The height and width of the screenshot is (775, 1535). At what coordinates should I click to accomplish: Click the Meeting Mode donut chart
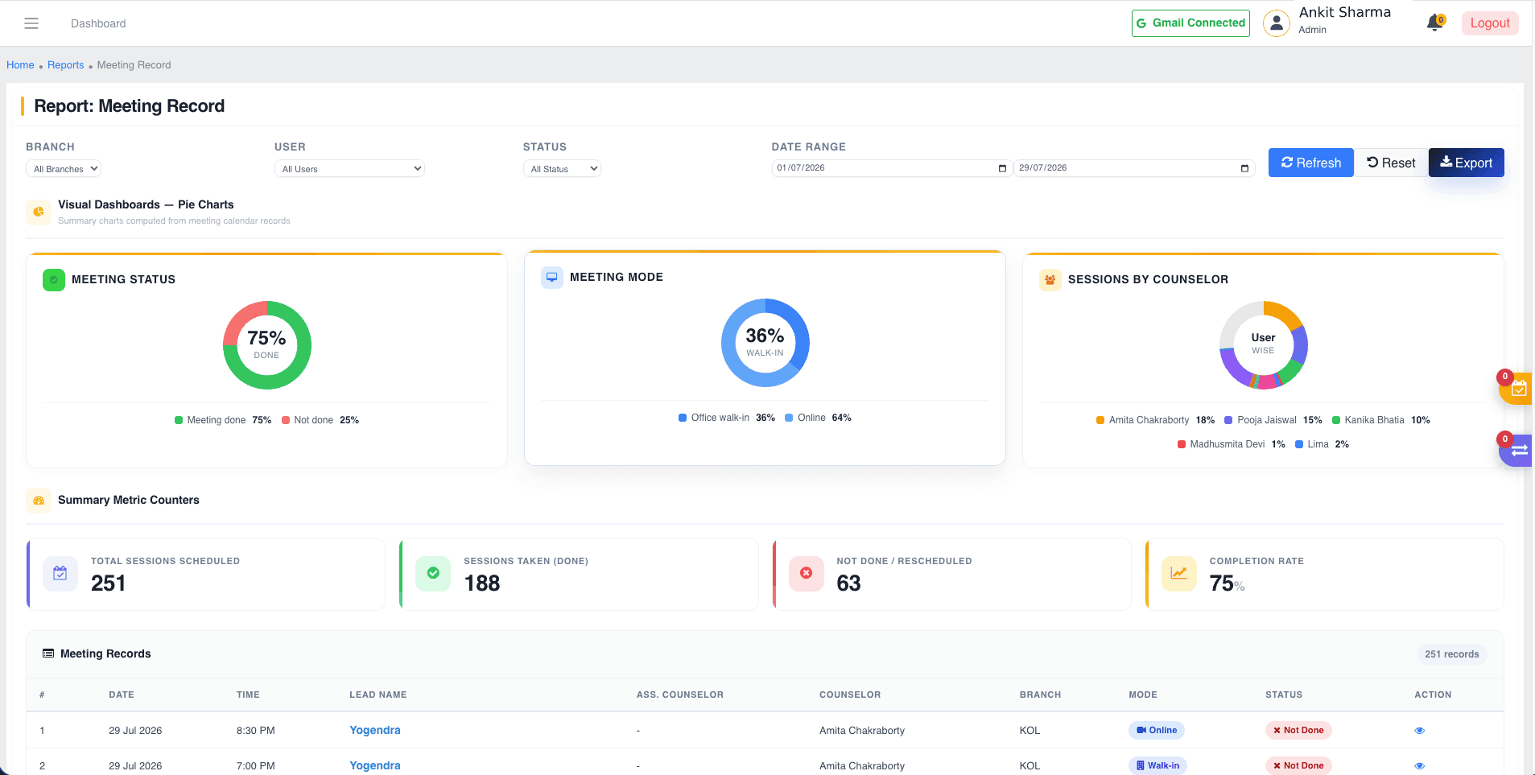765,343
